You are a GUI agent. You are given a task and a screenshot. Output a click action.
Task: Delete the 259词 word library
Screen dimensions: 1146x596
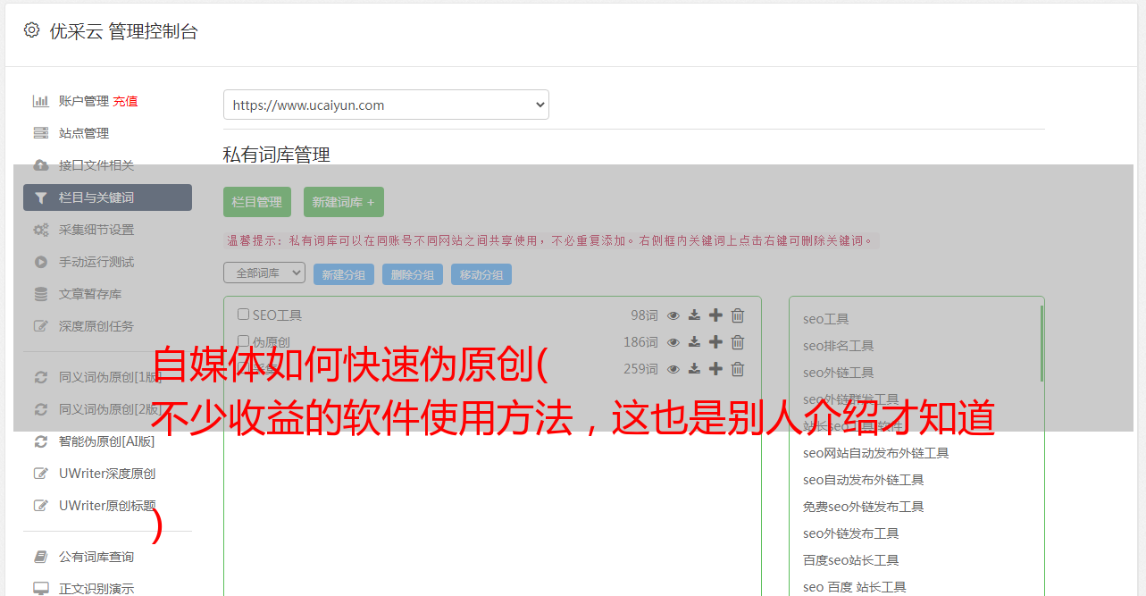click(x=738, y=369)
